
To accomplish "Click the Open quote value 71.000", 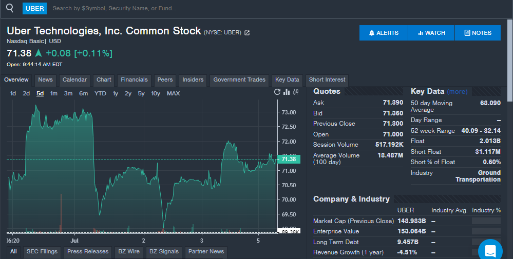I will (x=393, y=134).
